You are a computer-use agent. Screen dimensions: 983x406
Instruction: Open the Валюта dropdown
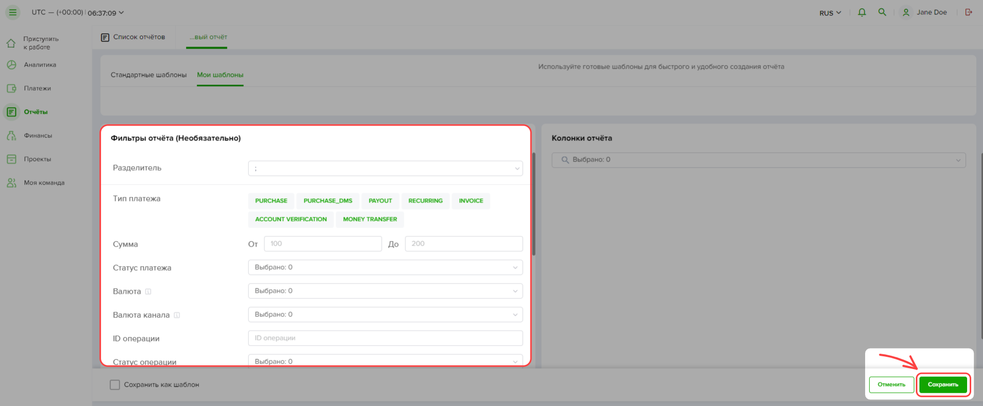click(385, 291)
